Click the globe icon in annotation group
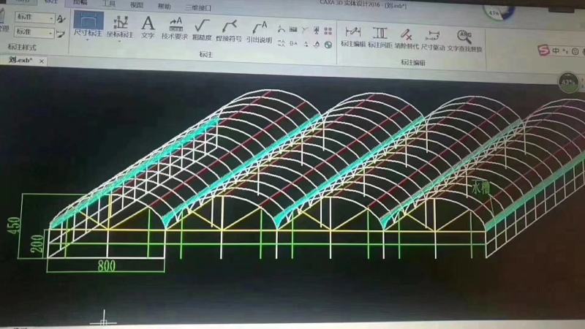This screenshot has width=585, height=329. click(x=328, y=45)
